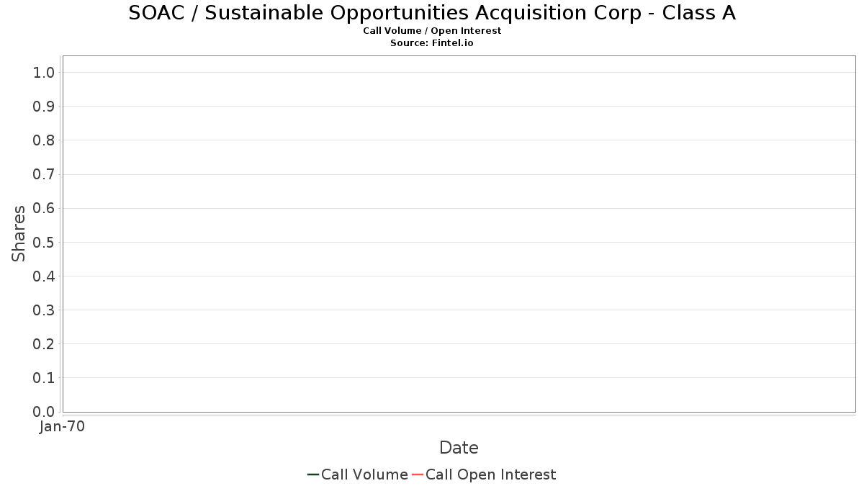Select the 0.3 y-axis tick label

[44, 310]
